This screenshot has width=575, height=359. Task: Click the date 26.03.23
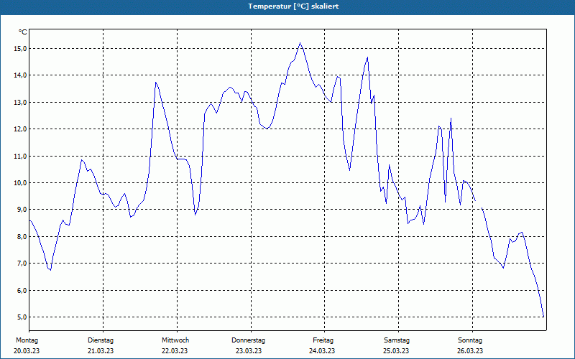coord(470,351)
